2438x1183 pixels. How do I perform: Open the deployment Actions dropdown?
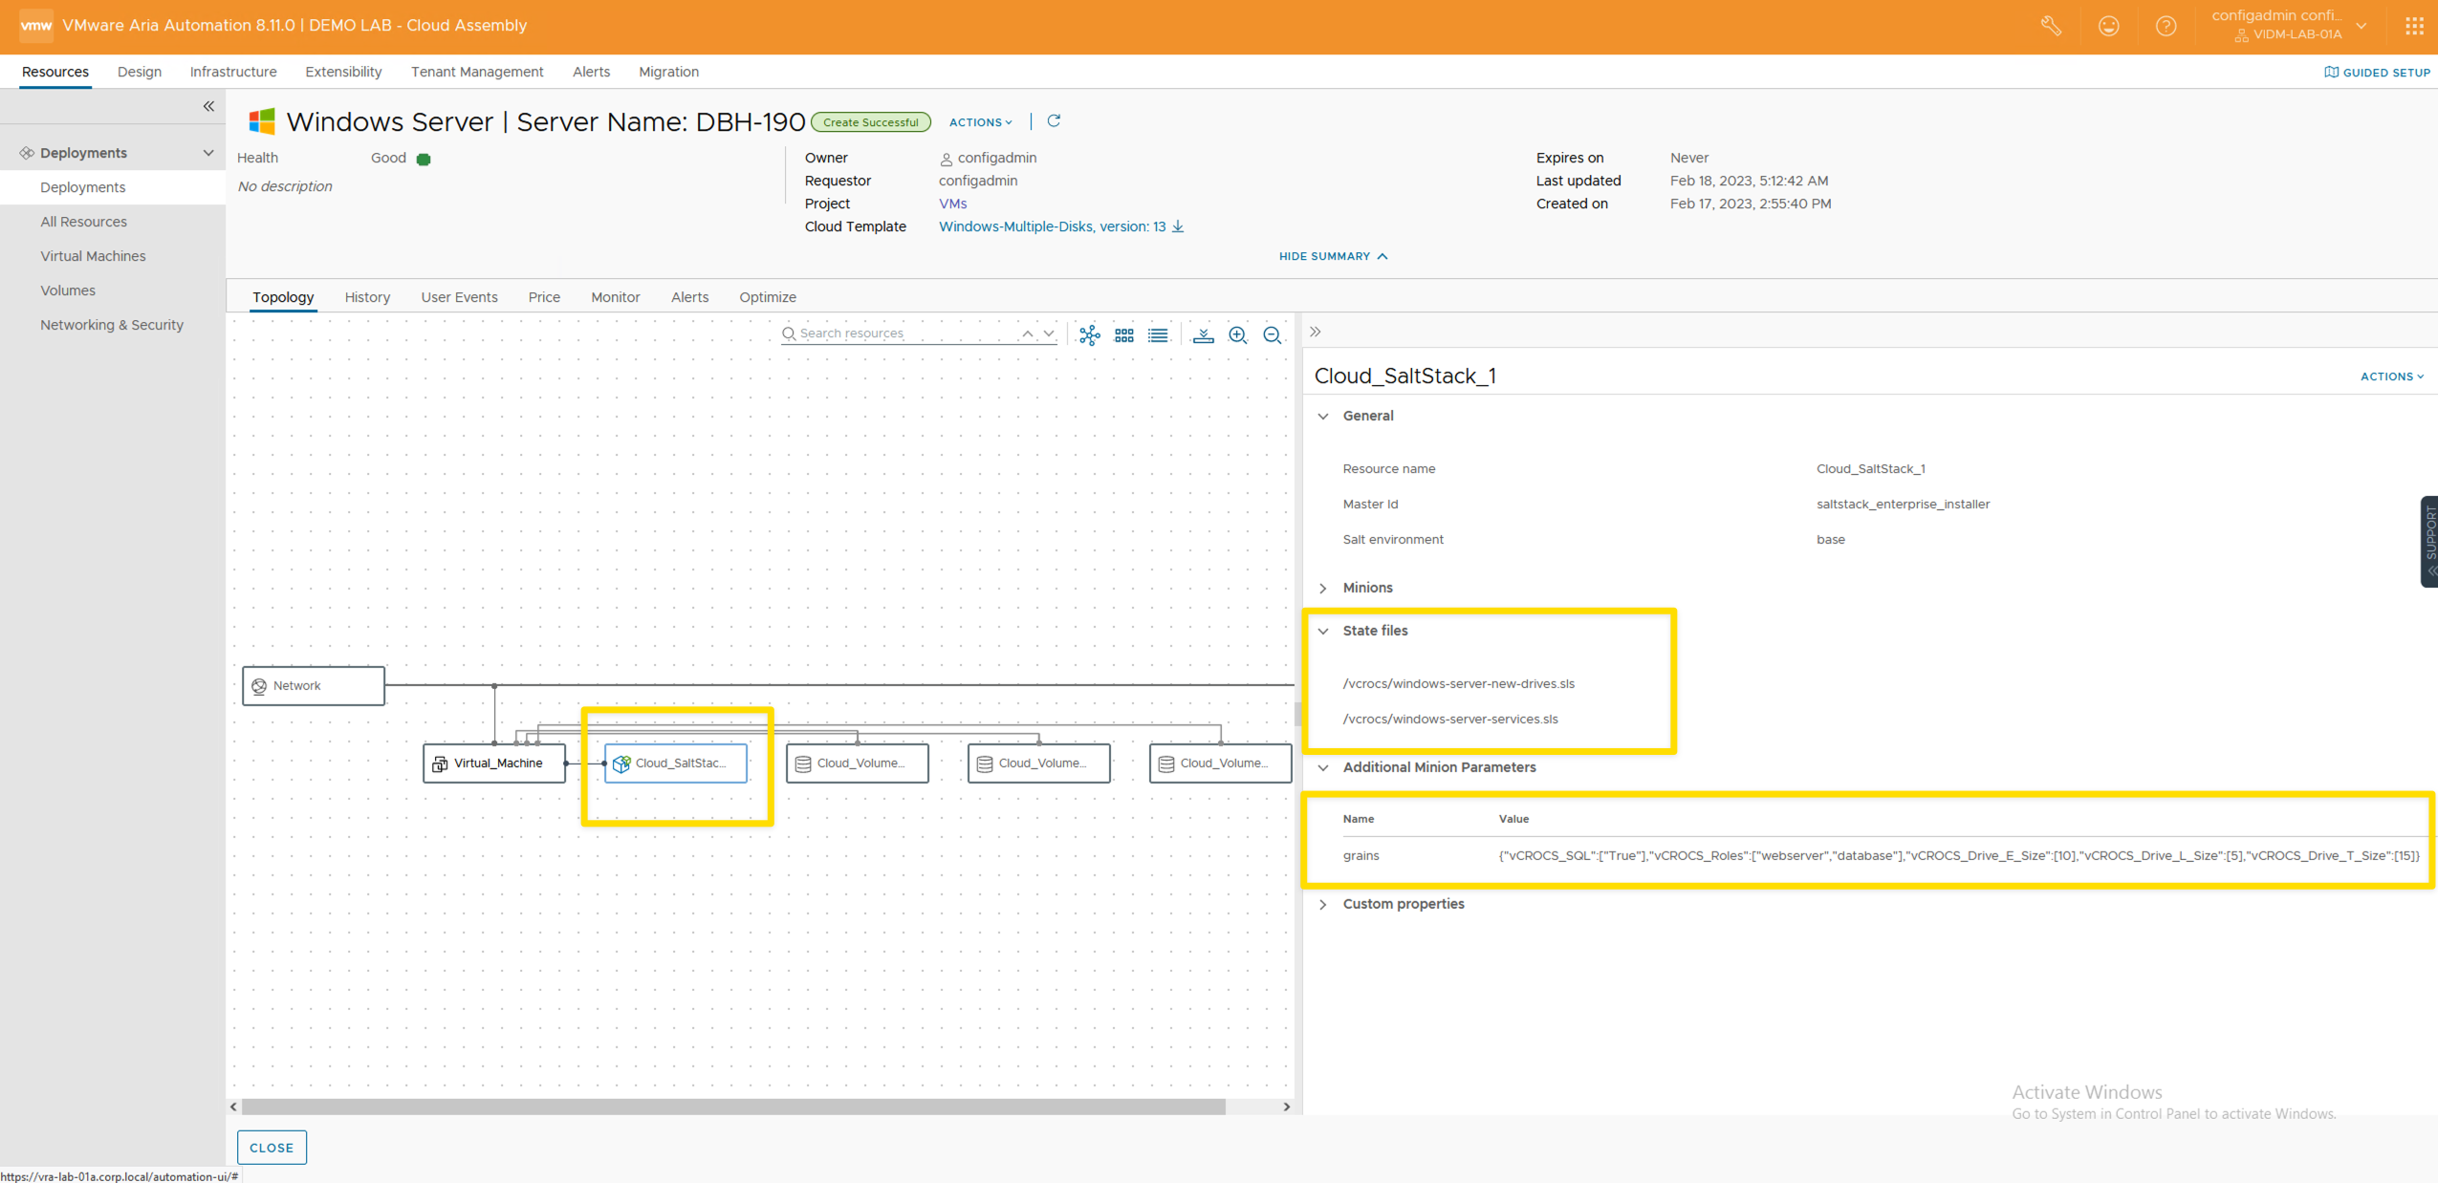(980, 122)
